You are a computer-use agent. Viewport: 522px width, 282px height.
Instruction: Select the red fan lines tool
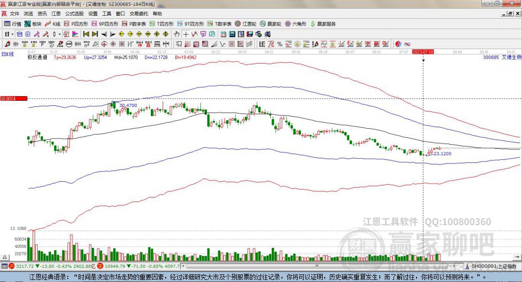[x=188, y=44]
